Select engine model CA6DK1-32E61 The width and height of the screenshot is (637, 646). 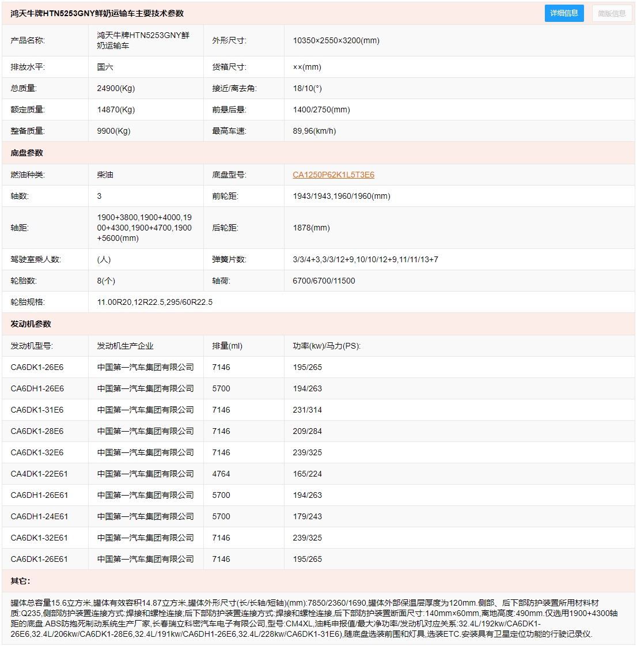click(x=39, y=538)
